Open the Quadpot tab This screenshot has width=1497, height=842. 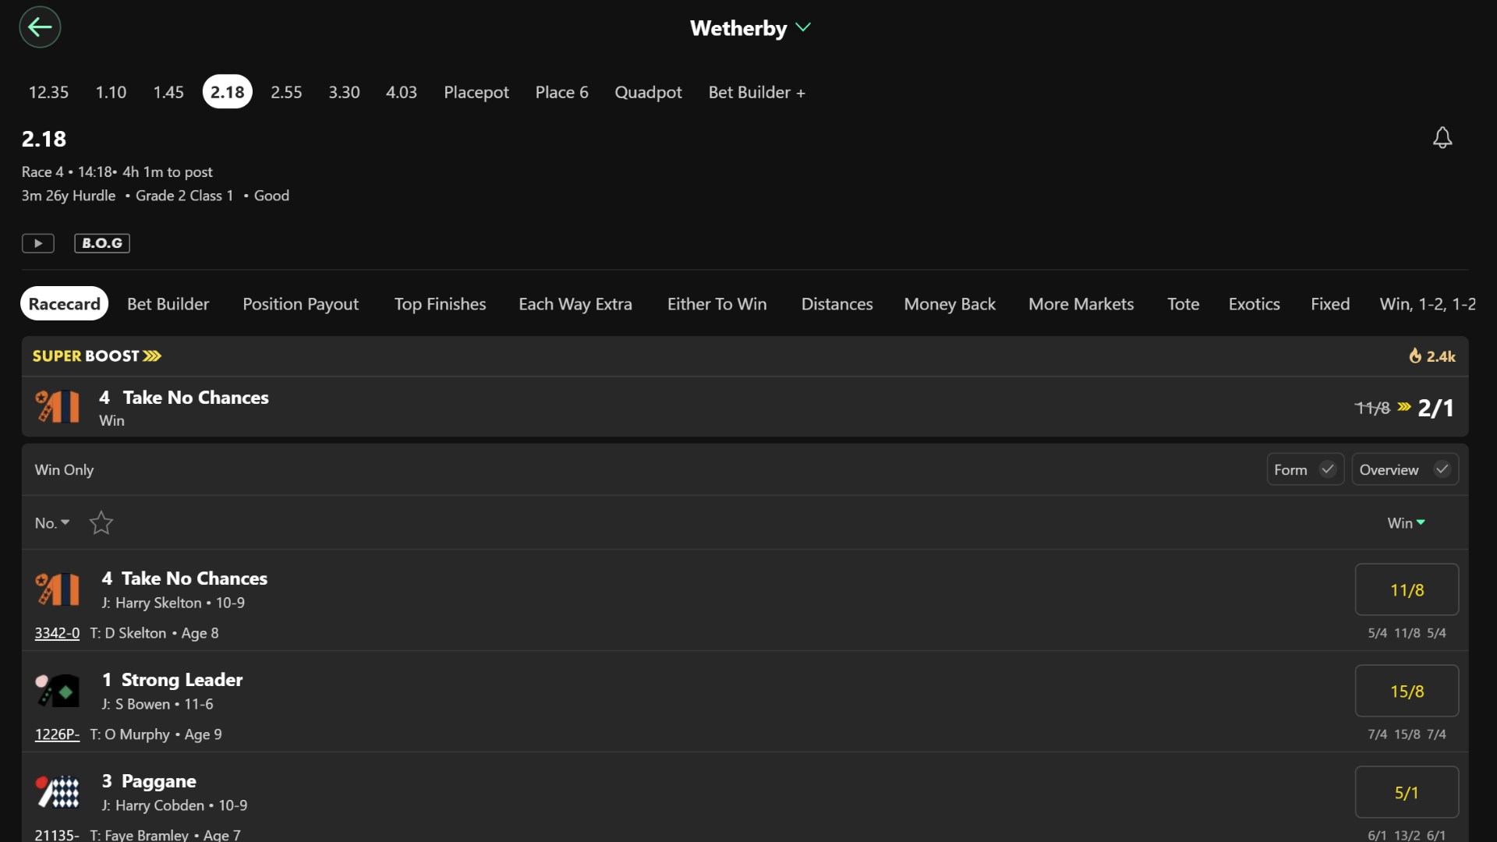(648, 92)
